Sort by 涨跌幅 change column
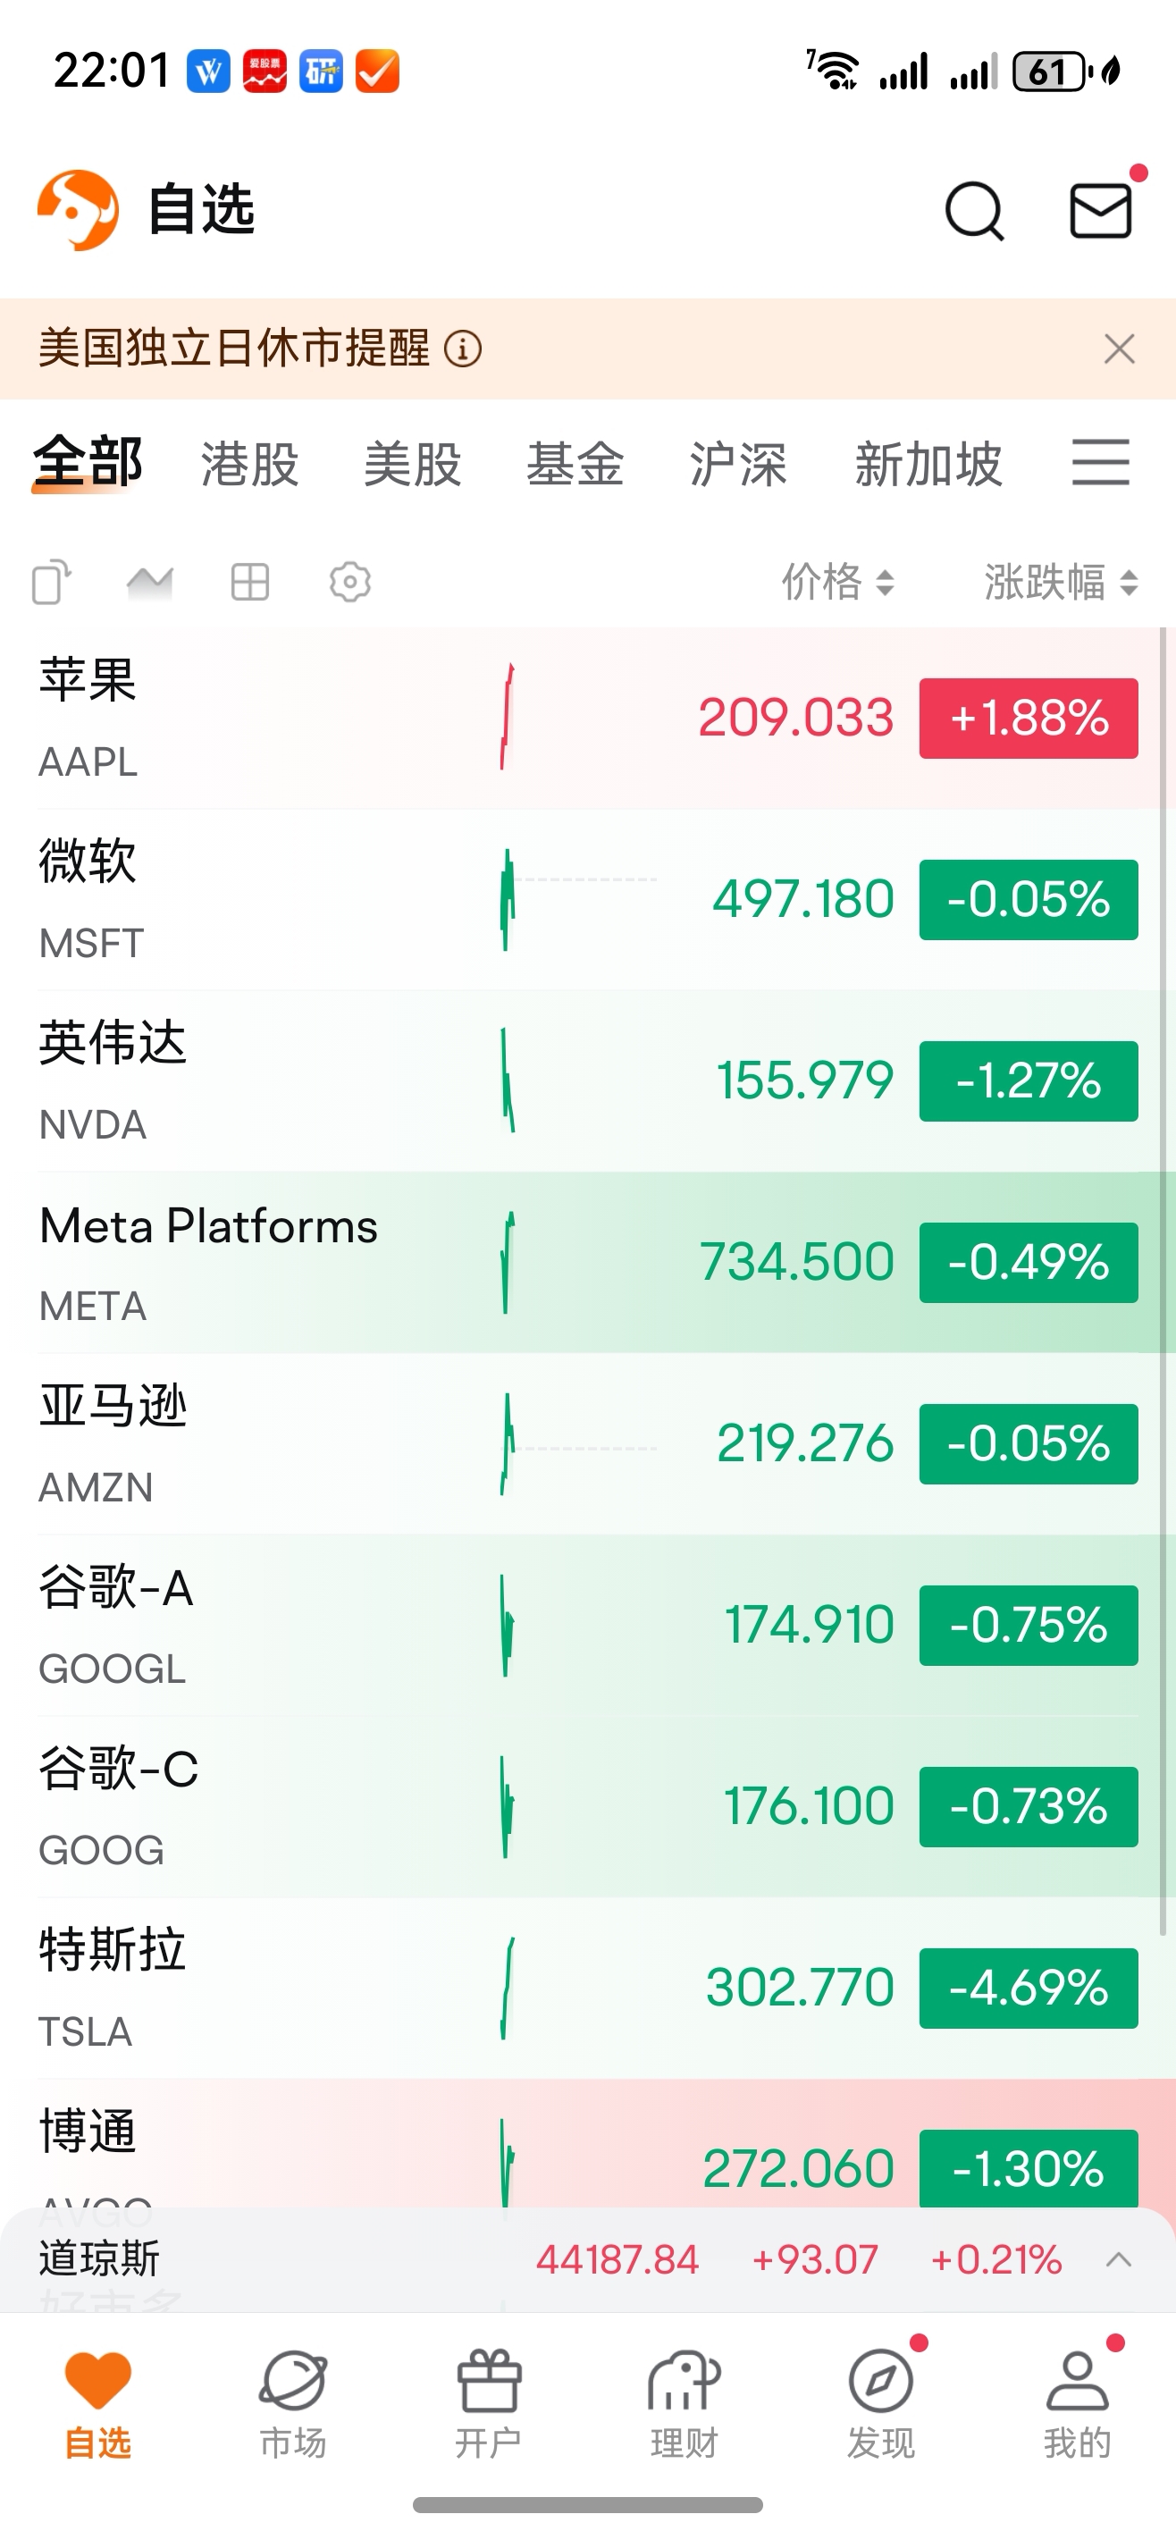Viewport: 1176px width, 2531px height. [1061, 582]
